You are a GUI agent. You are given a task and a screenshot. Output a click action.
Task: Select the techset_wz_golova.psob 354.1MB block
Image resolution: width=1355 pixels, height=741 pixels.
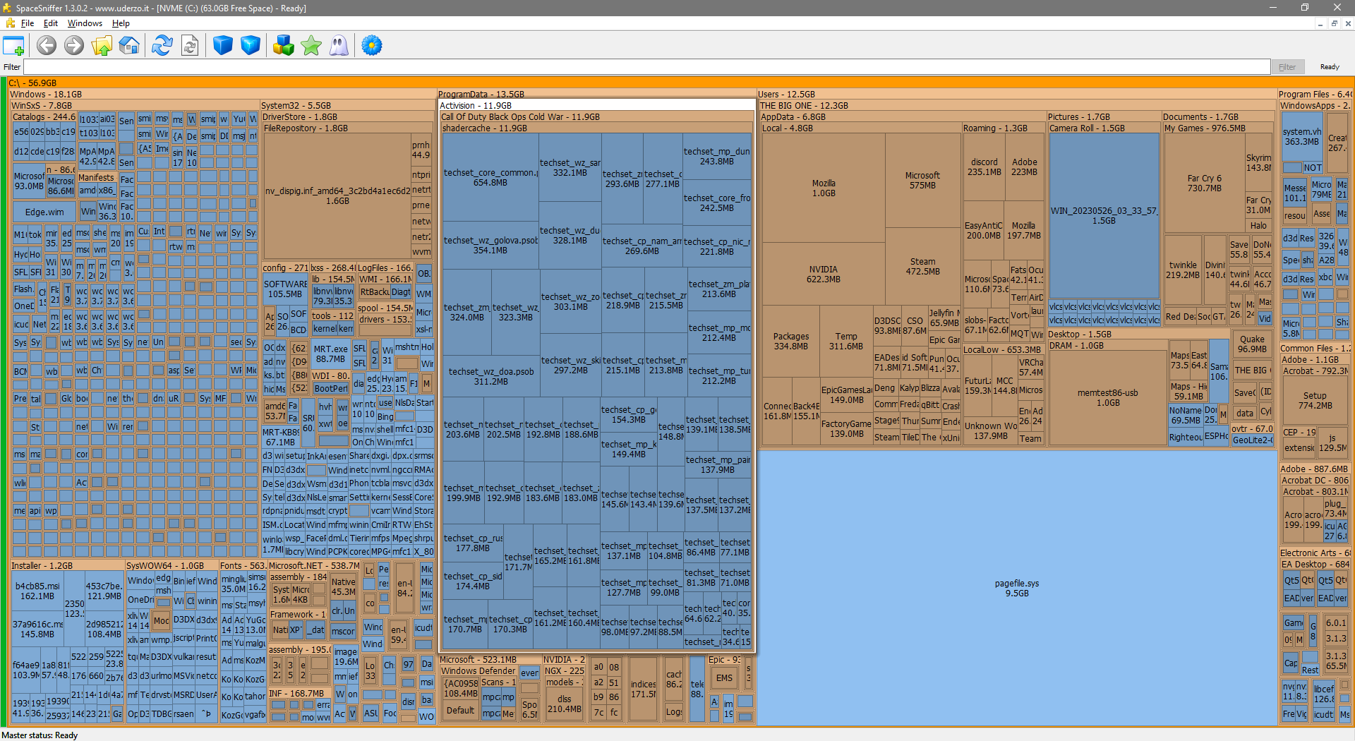pyautogui.click(x=490, y=245)
